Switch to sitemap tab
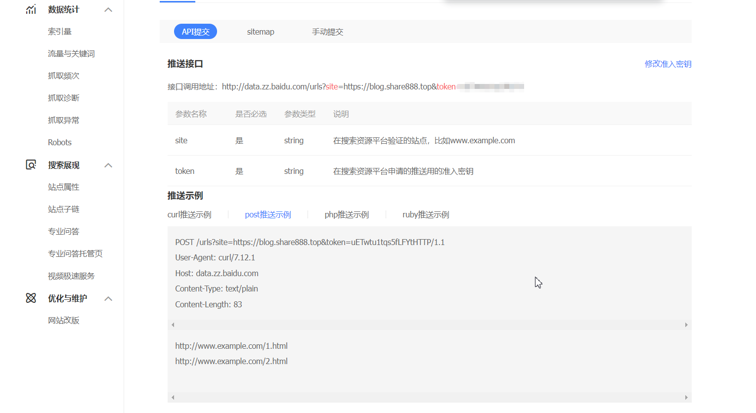This screenshot has height=413, width=756. (x=261, y=32)
